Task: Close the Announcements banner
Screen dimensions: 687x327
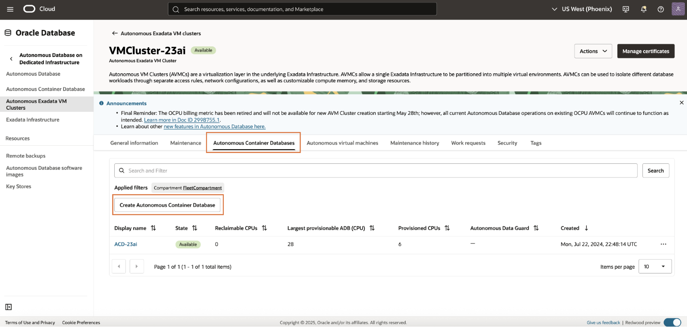Action: [x=681, y=103]
